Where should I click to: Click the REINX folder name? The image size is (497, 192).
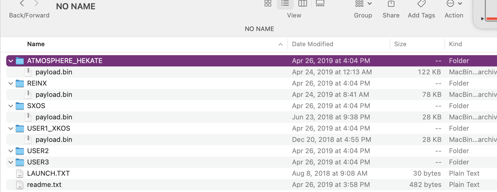37,83
